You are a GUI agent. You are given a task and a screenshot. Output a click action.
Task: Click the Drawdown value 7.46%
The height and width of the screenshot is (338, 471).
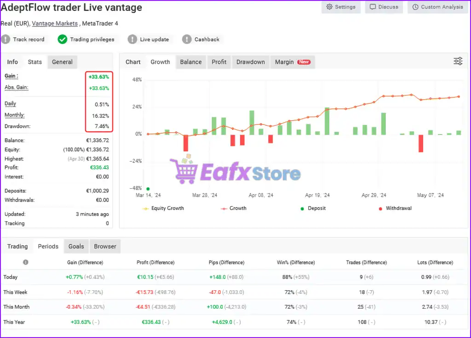[x=102, y=126]
